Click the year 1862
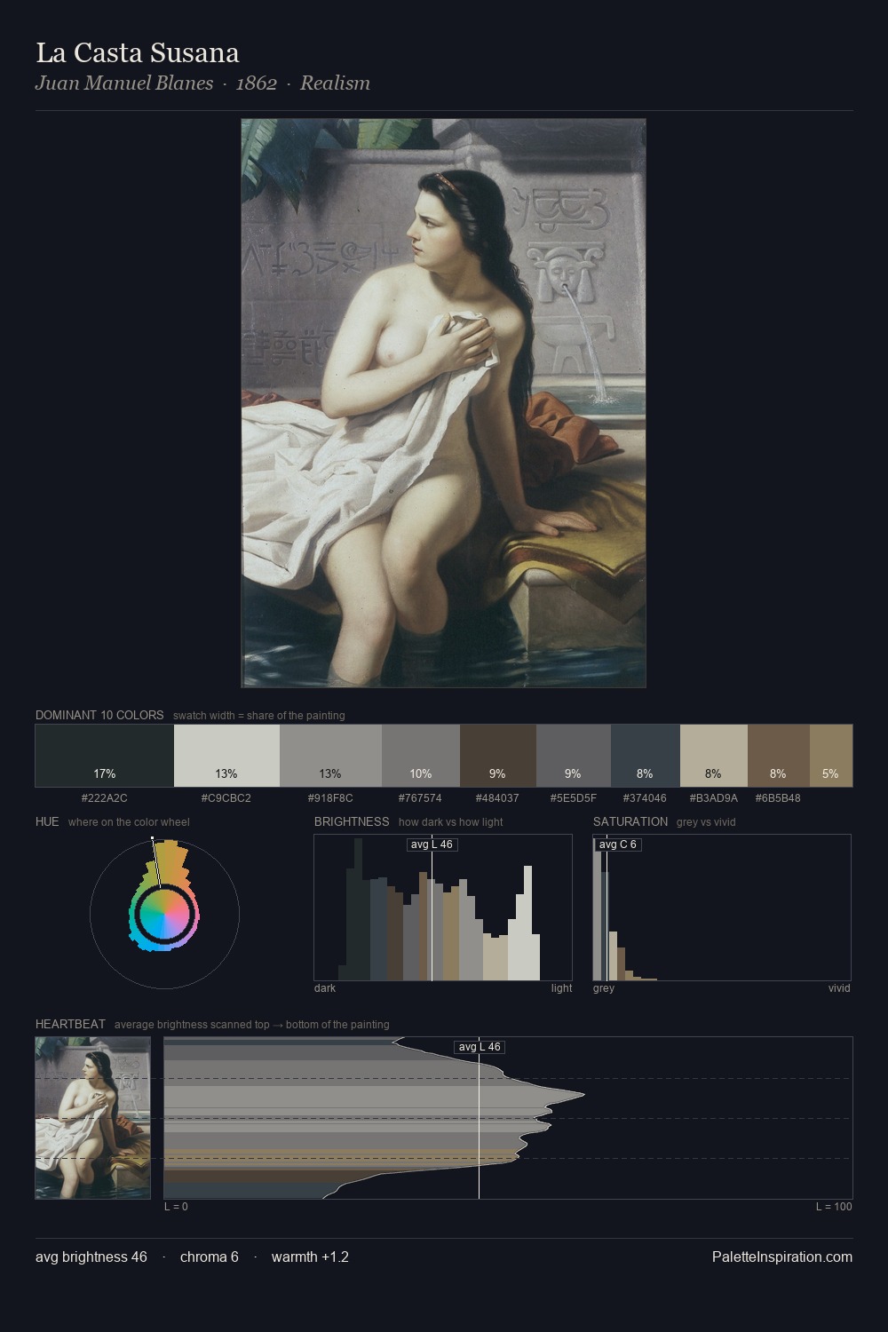Screen dimensions: 888x1332 click(257, 83)
